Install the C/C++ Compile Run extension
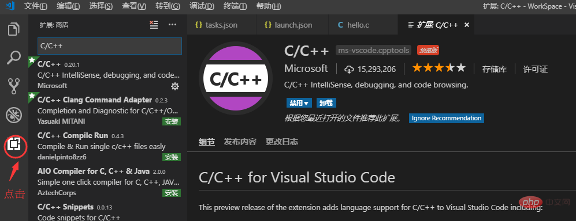Image resolution: width=576 pixels, height=221 pixels. tap(172, 157)
